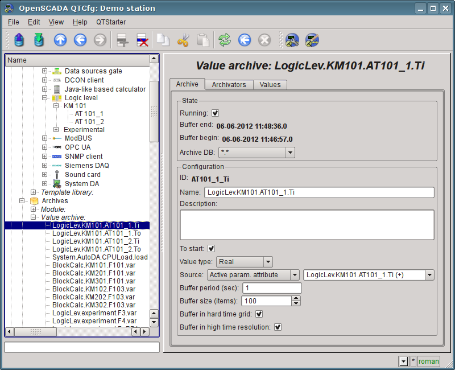Click the Name text input field
455x370 pixels.
tap(318, 192)
